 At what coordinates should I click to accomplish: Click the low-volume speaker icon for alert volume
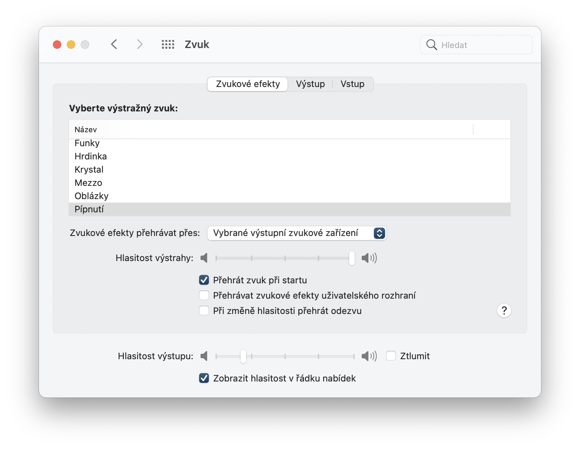[x=204, y=258]
